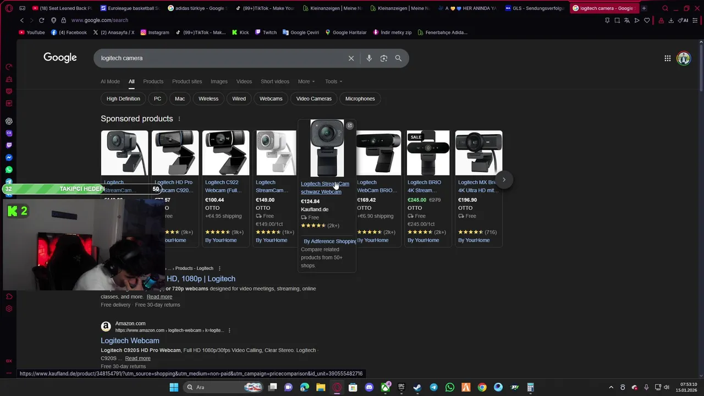Select the Video Cameras filter chip
The width and height of the screenshot is (704, 396).
pos(314,99)
